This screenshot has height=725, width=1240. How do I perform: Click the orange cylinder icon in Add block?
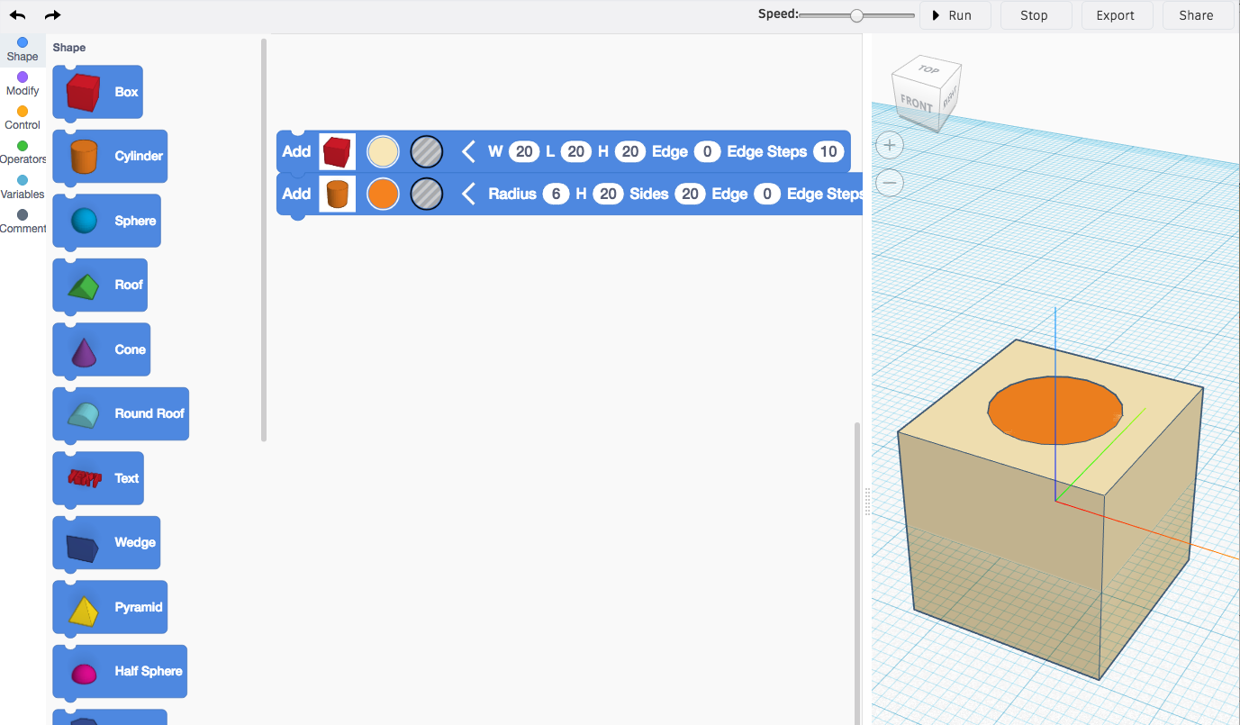337,194
